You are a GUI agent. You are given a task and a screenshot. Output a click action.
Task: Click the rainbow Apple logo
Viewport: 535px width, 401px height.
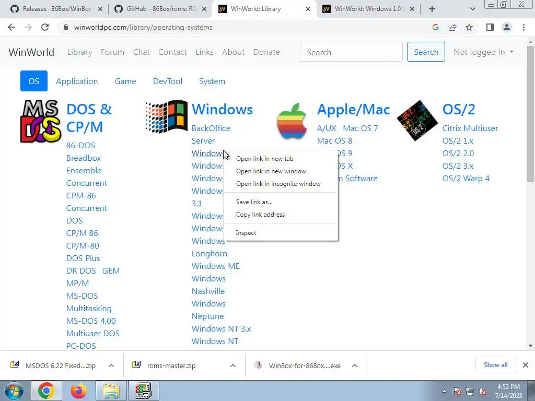point(292,121)
